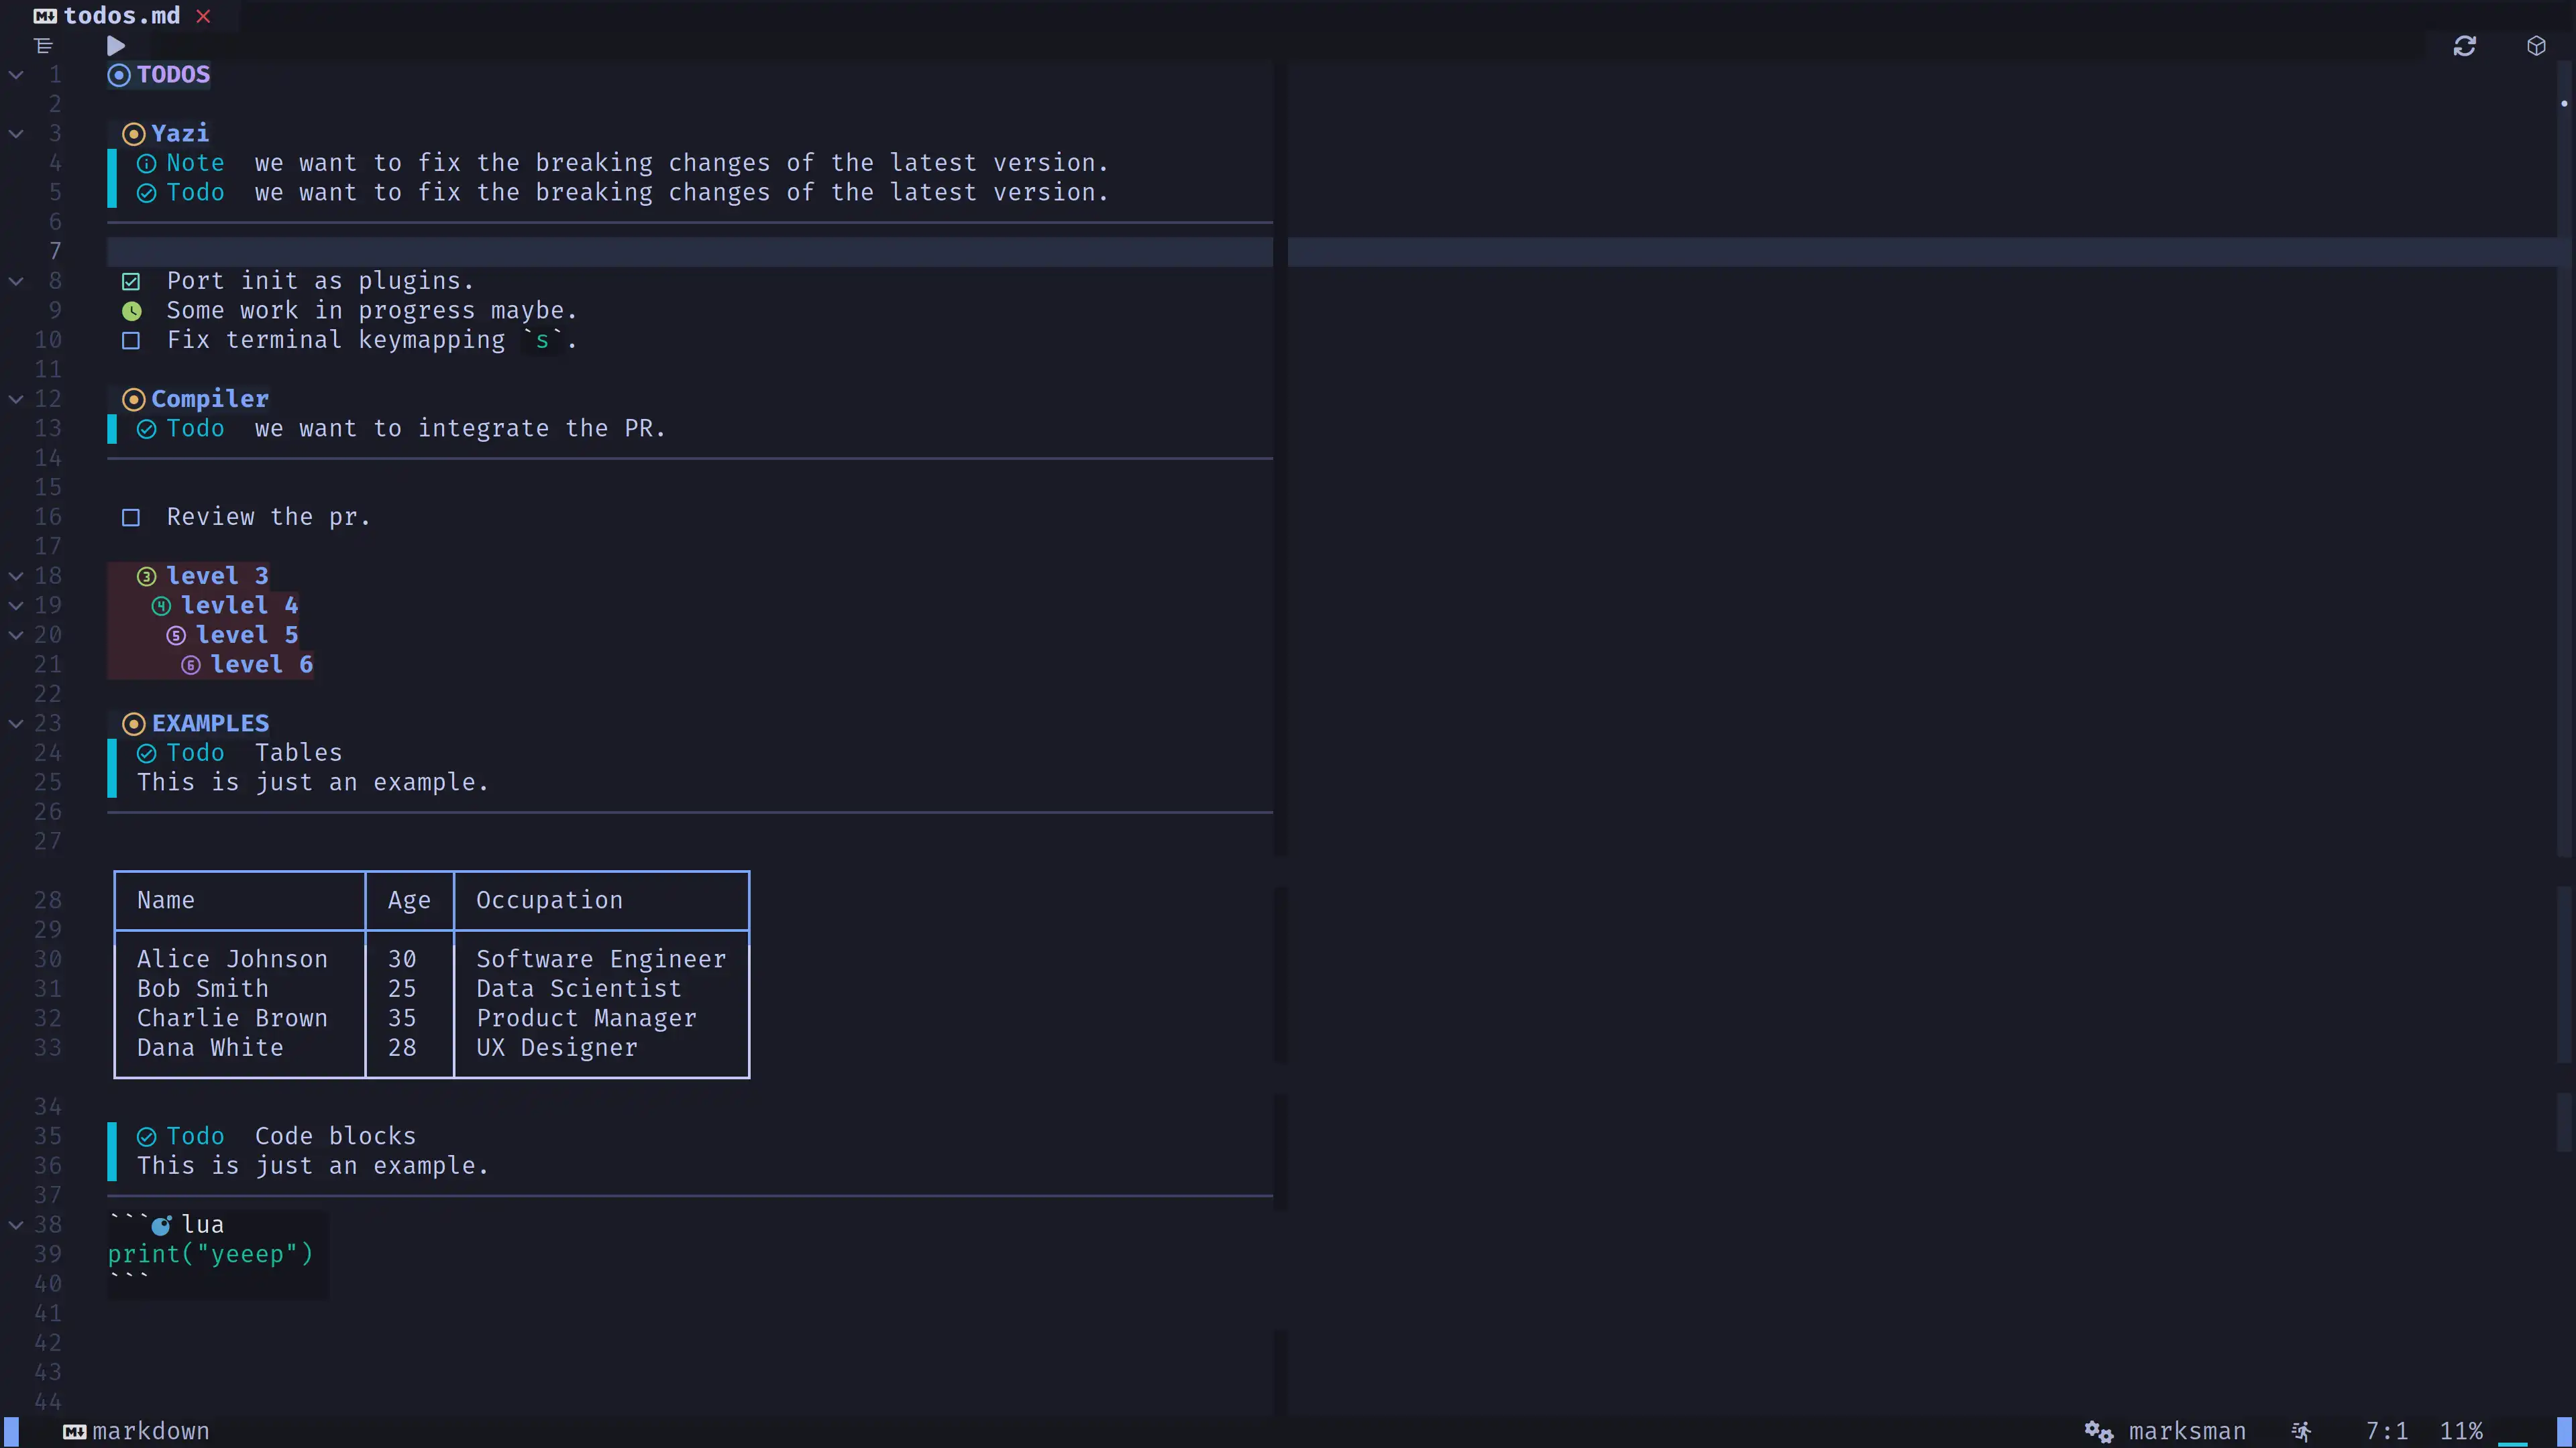Screen dimensions: 2576x1448
Task: Click the 'lua' language label
Action: 203,1225
